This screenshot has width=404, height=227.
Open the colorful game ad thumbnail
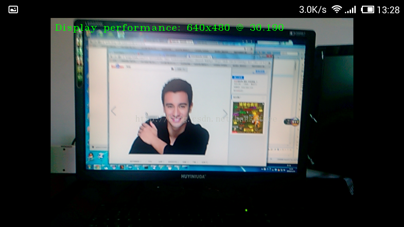[248, 118]
